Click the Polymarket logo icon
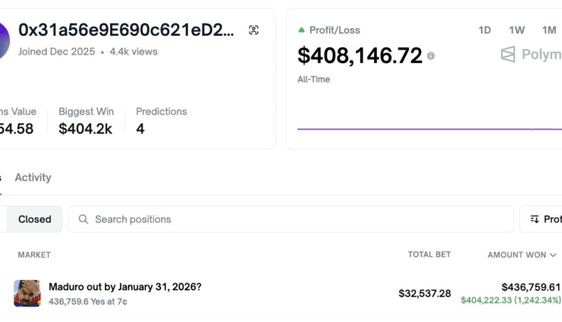The height and width of the screenshot is (322, 562). pyautogui.click(x=509, y=55)
